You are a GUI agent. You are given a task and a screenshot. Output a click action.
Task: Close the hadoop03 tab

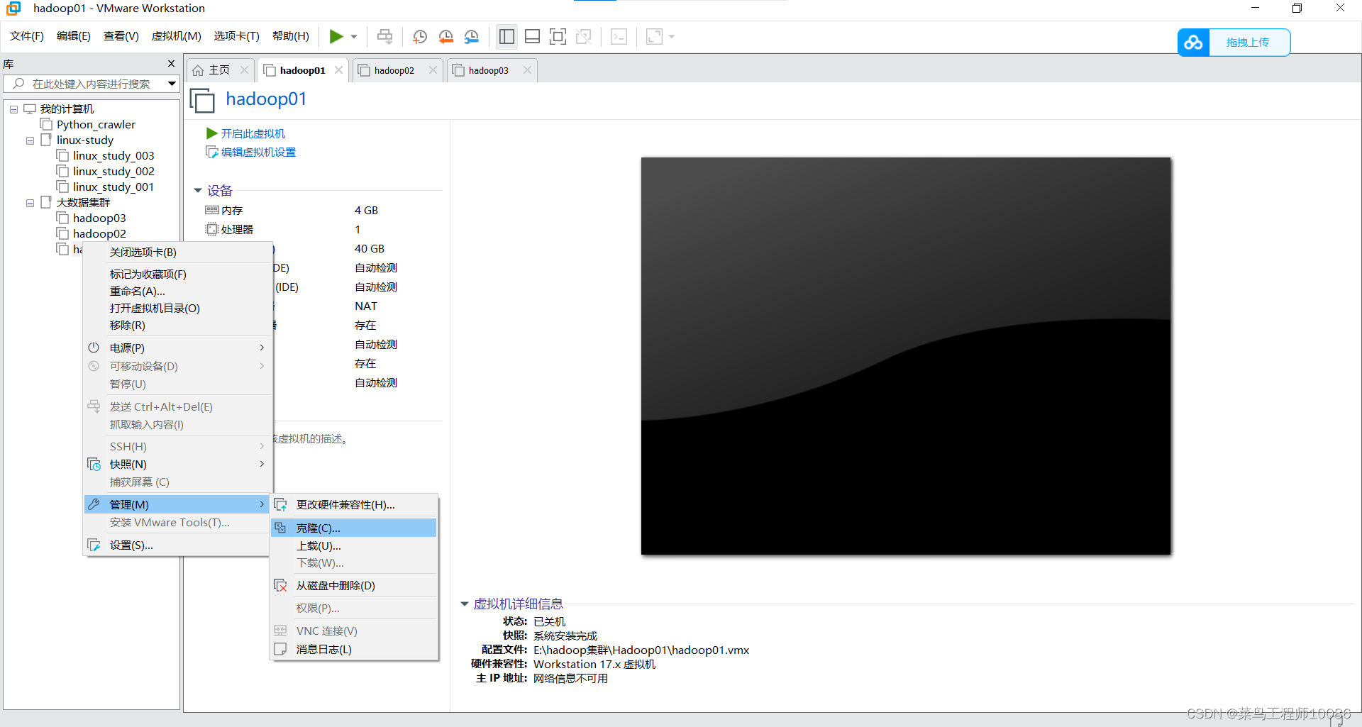pyautogui.click(x=527, y=70)
